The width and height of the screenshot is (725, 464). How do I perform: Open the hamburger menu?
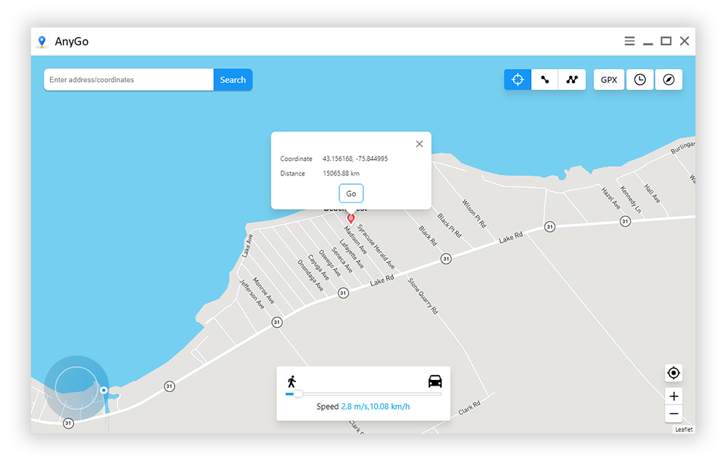(629, 41)
